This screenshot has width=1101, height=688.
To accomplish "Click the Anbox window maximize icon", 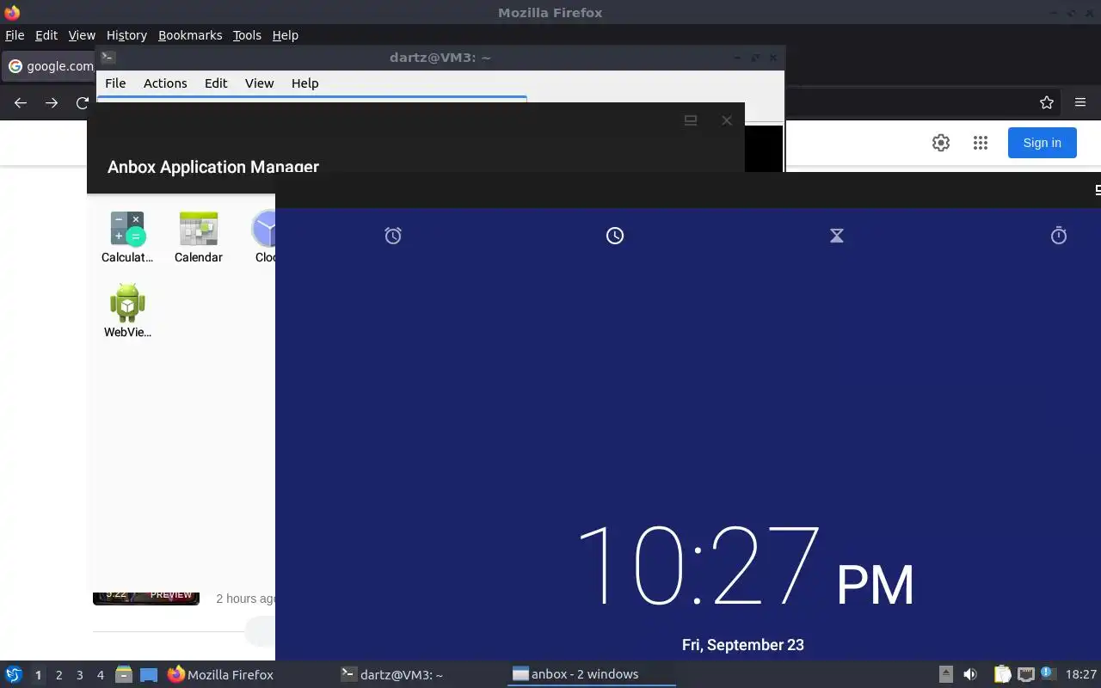I will click(690, 120).
